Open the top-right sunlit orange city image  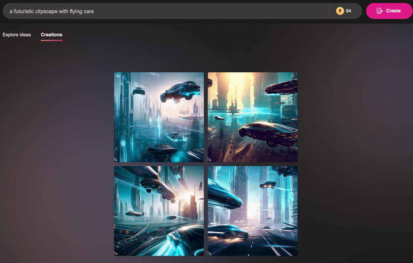252,117
